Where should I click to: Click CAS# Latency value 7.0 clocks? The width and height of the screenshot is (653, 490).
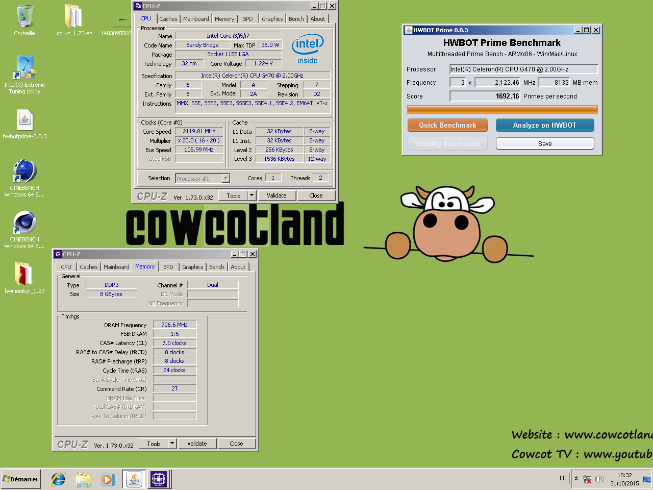coord(174,343)
